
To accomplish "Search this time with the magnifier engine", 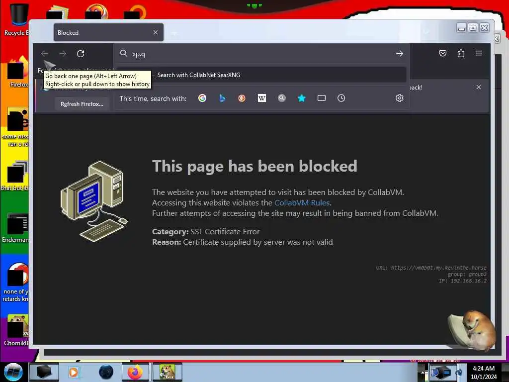I will pyautogui.click(x=282, y=98).
